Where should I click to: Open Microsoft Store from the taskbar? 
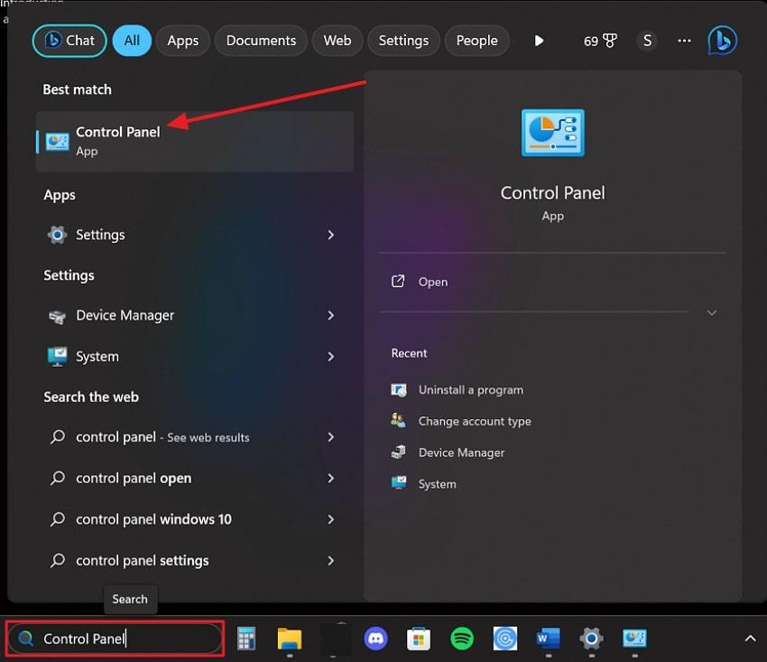click(419, 639)
